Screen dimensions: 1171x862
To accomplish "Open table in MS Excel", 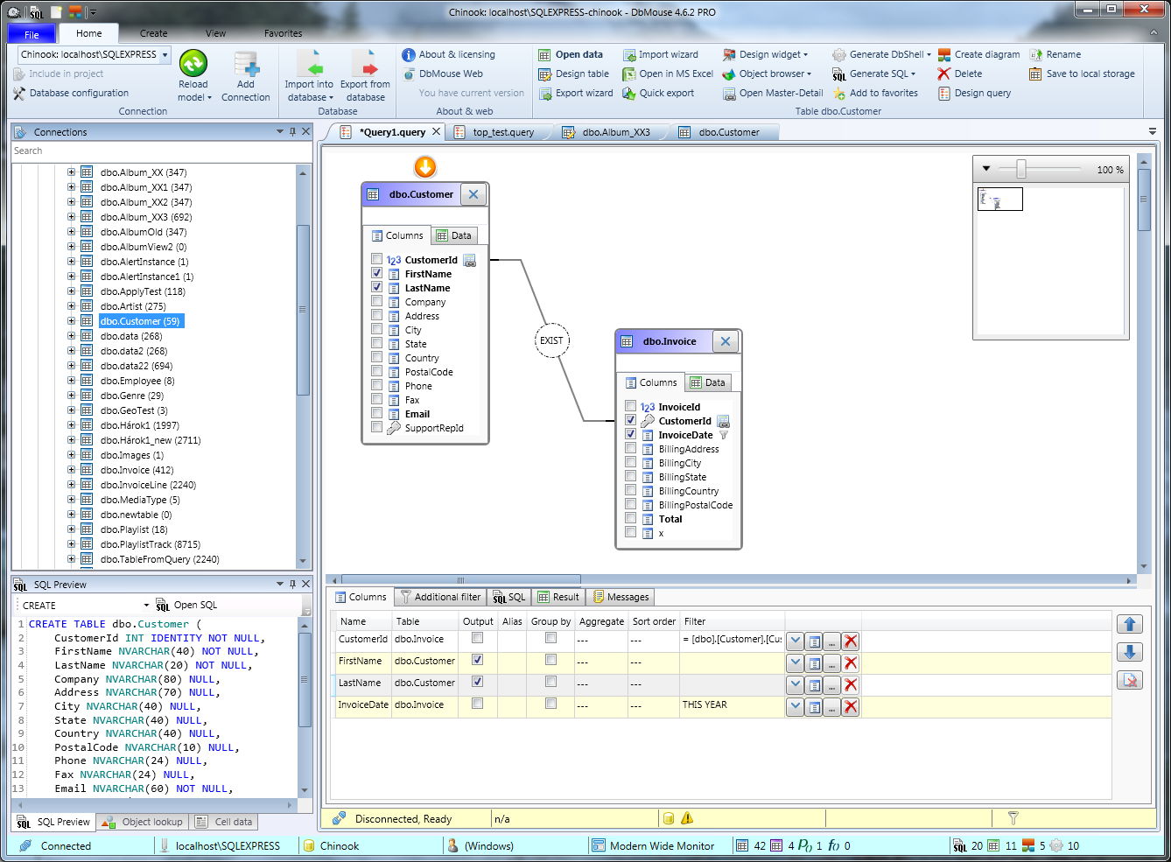I will pos(668,74).
